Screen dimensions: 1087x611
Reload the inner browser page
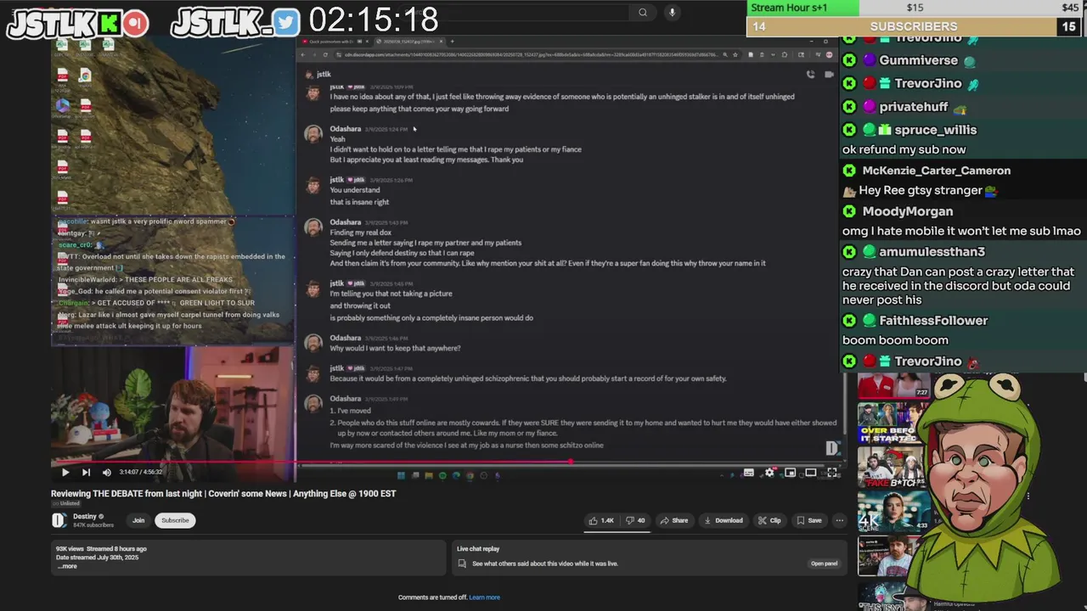coord(324,55)
